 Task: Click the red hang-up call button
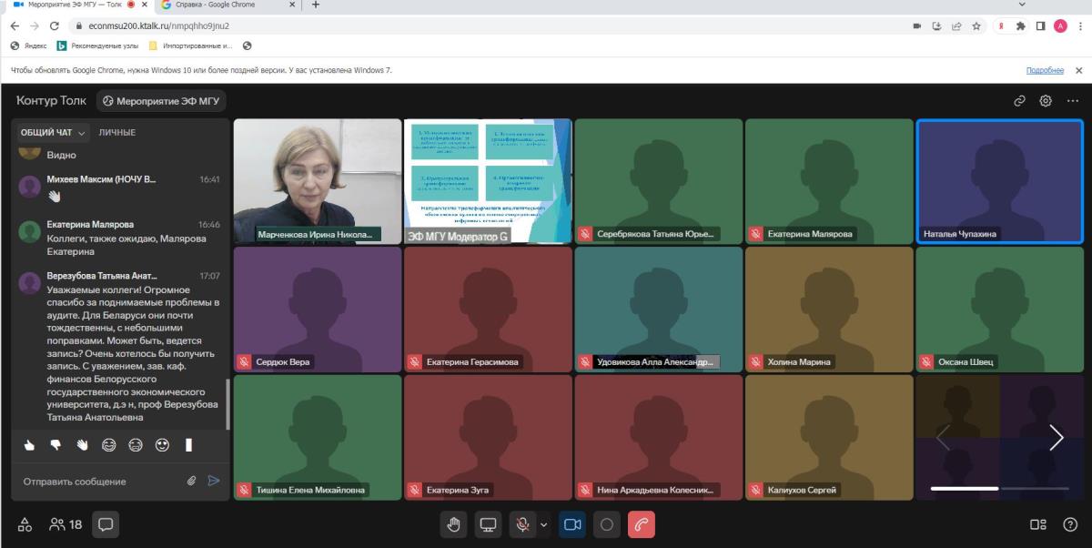coord(642,524)
